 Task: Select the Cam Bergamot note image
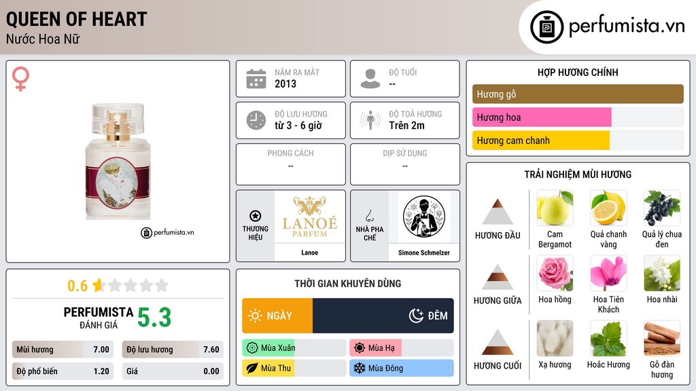point(555,208)
